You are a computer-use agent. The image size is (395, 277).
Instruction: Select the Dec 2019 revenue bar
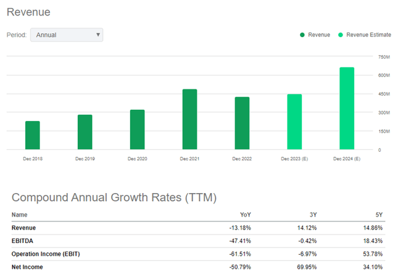(85, 132)
